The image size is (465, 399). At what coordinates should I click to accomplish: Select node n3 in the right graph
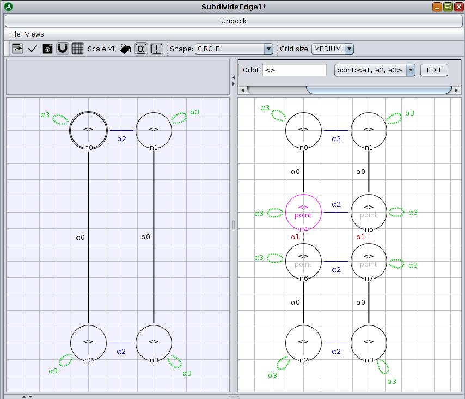click(x=369, y=343)
